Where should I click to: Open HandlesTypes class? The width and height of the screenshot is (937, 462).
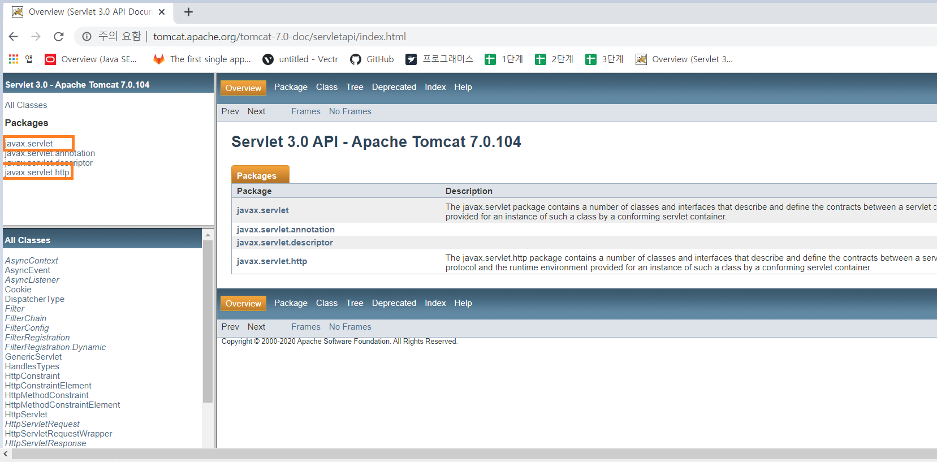pos(32,366)
